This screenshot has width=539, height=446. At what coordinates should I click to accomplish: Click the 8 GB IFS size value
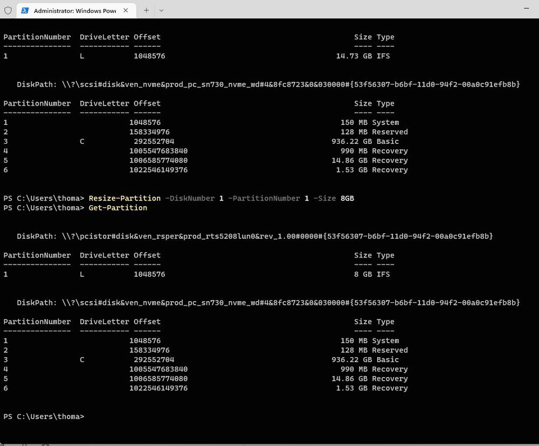point(363,274)
